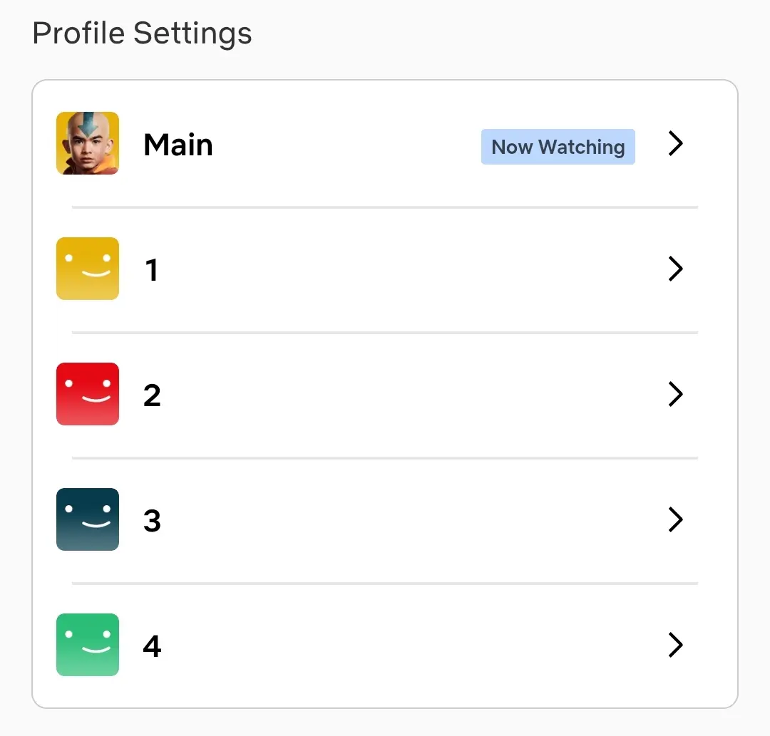
Task: Select the yellow smiley avatar for profile 1
Action: (x=88, y=269)
